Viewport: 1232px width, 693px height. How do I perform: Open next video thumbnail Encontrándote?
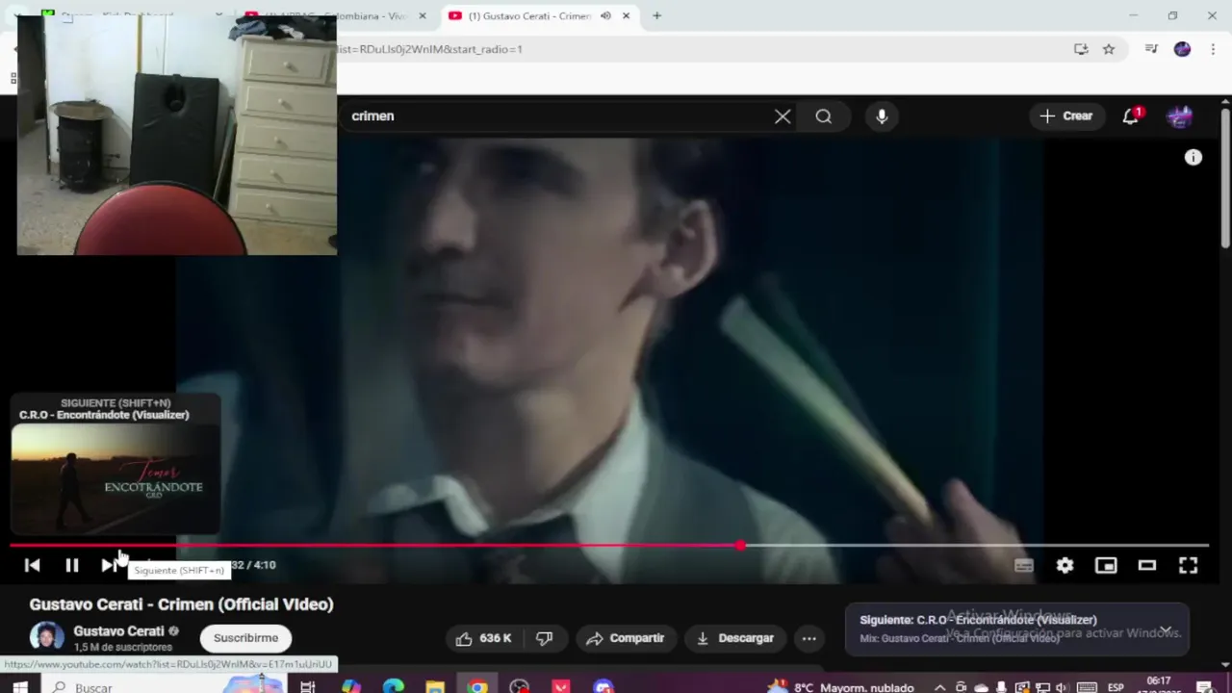pyautogui.click(x=115, y=478)
